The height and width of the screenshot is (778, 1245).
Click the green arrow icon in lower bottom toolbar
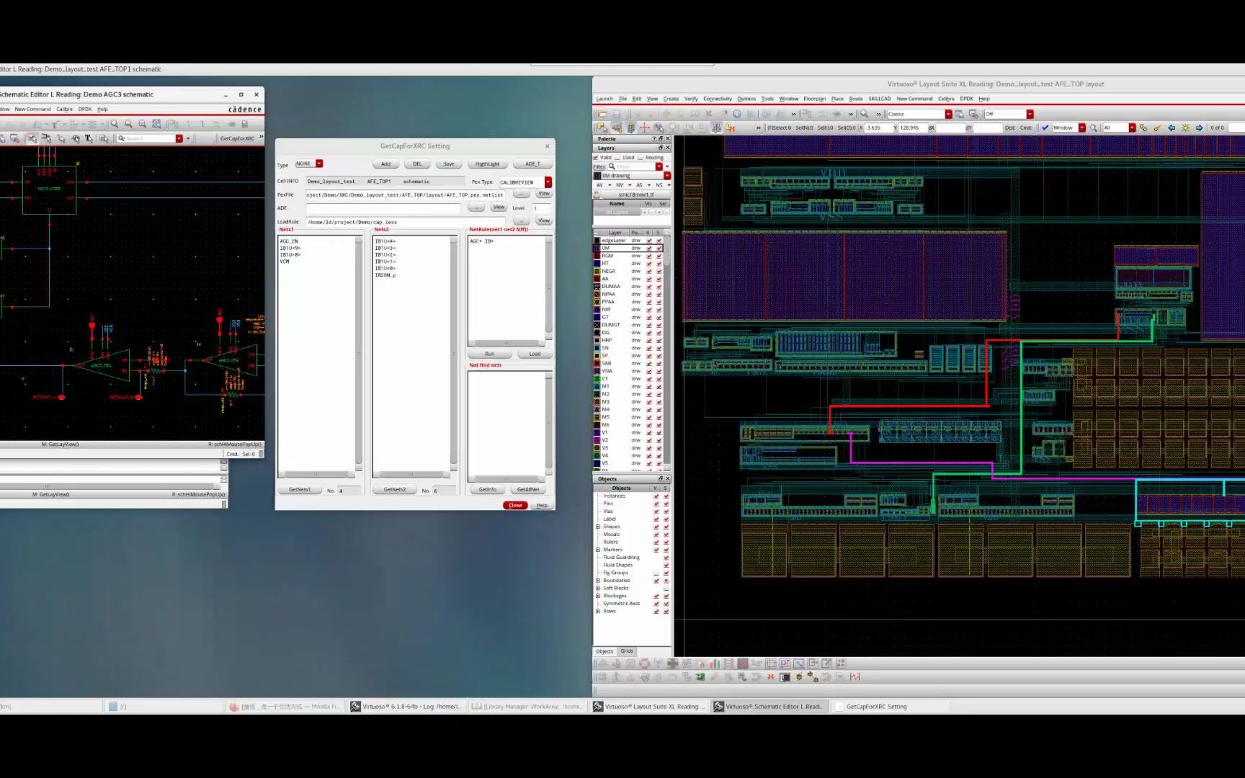click(700, 676)
